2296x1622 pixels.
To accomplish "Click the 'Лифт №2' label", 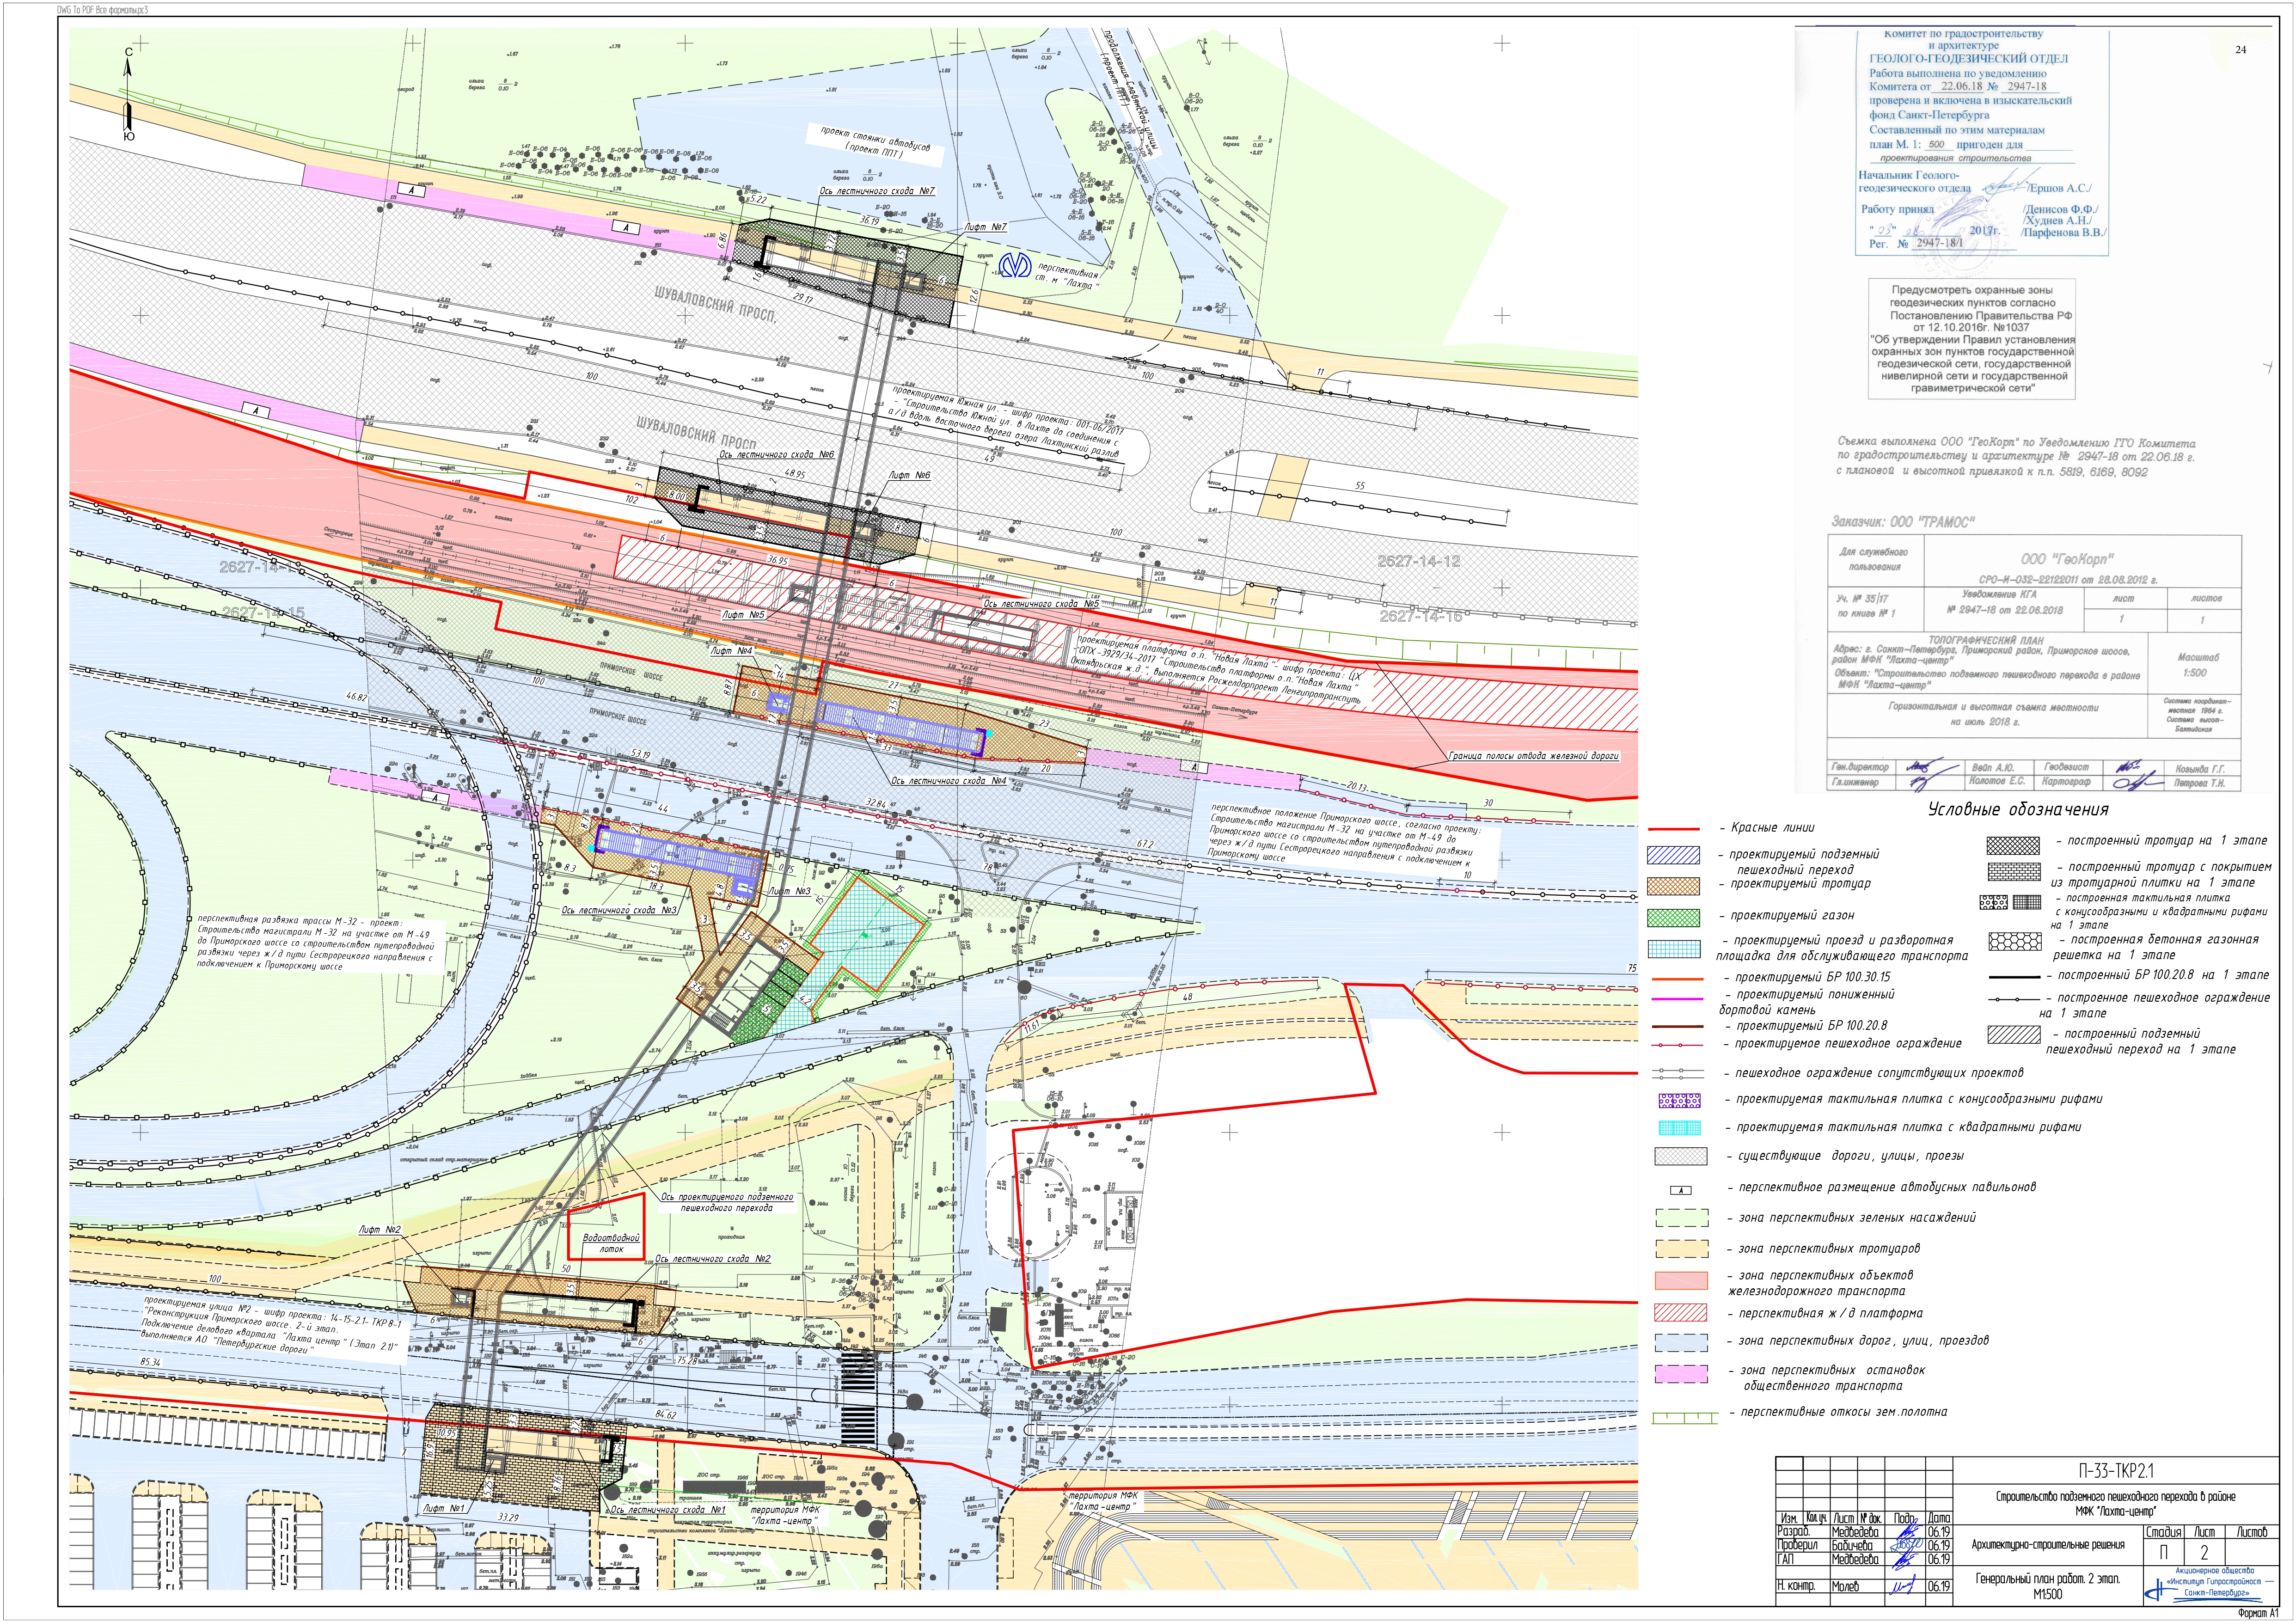I will [x=380, y=1230].
